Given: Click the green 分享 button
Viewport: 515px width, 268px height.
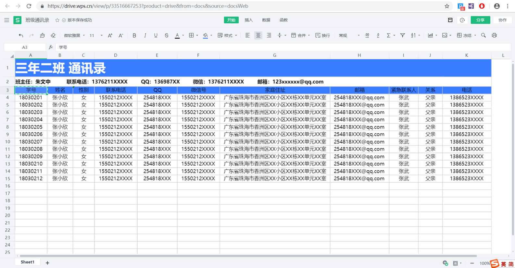Looking at the screenshot, I should pos(480,20).
